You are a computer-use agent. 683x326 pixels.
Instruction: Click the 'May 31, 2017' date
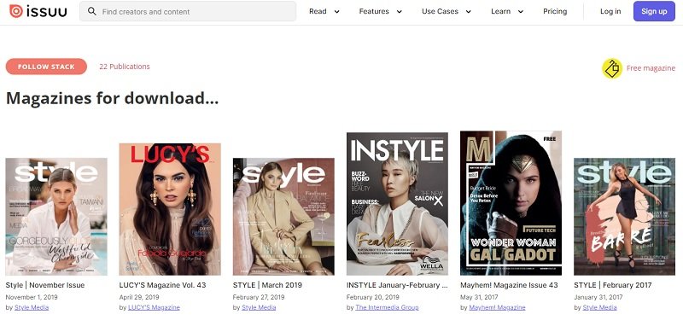click(x=480, y=297)
